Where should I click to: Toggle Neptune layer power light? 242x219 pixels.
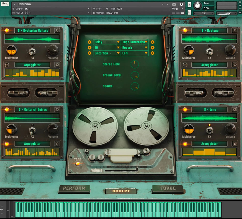point(185,30)
